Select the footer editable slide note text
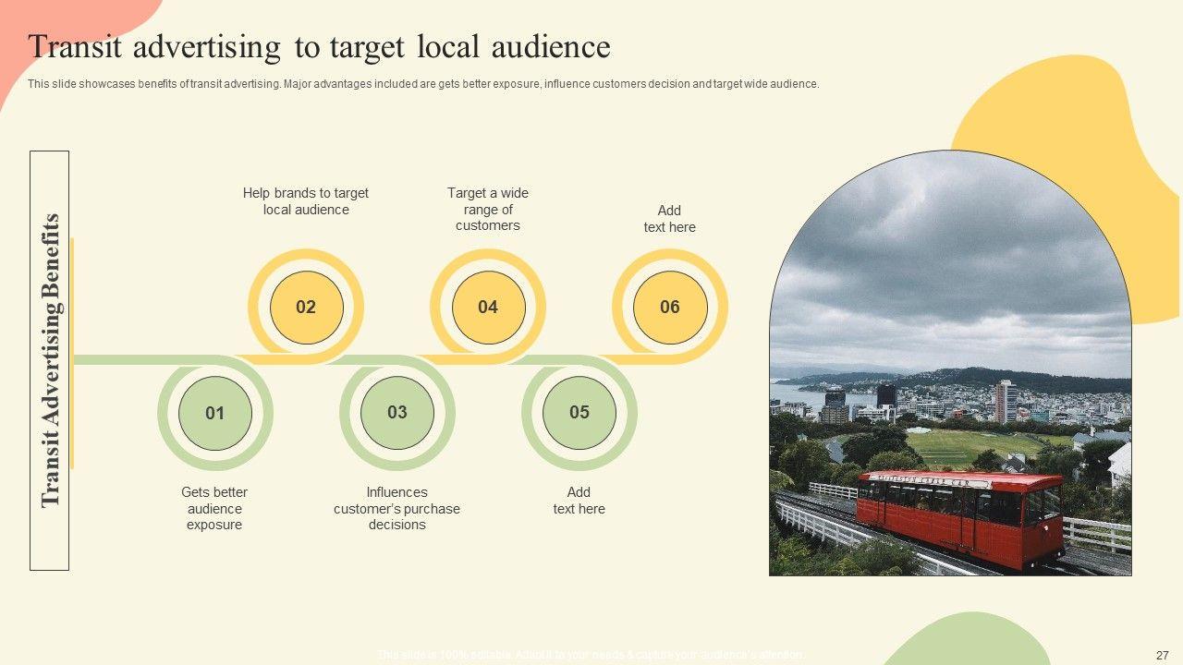Screen dimensions: 1183x665 click(591, 655)
